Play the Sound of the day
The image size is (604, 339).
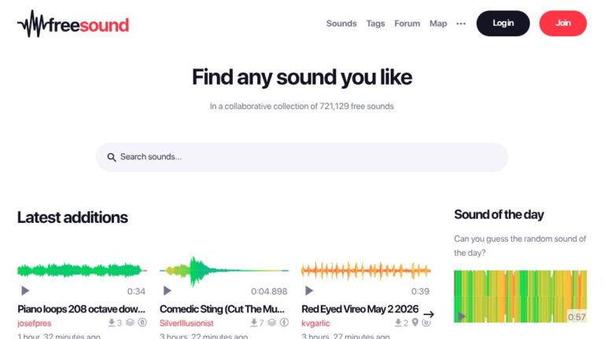[461, 317]
